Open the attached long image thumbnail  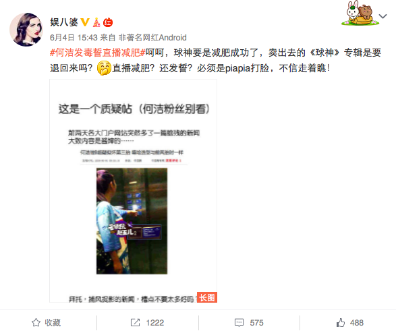point(133,191)
